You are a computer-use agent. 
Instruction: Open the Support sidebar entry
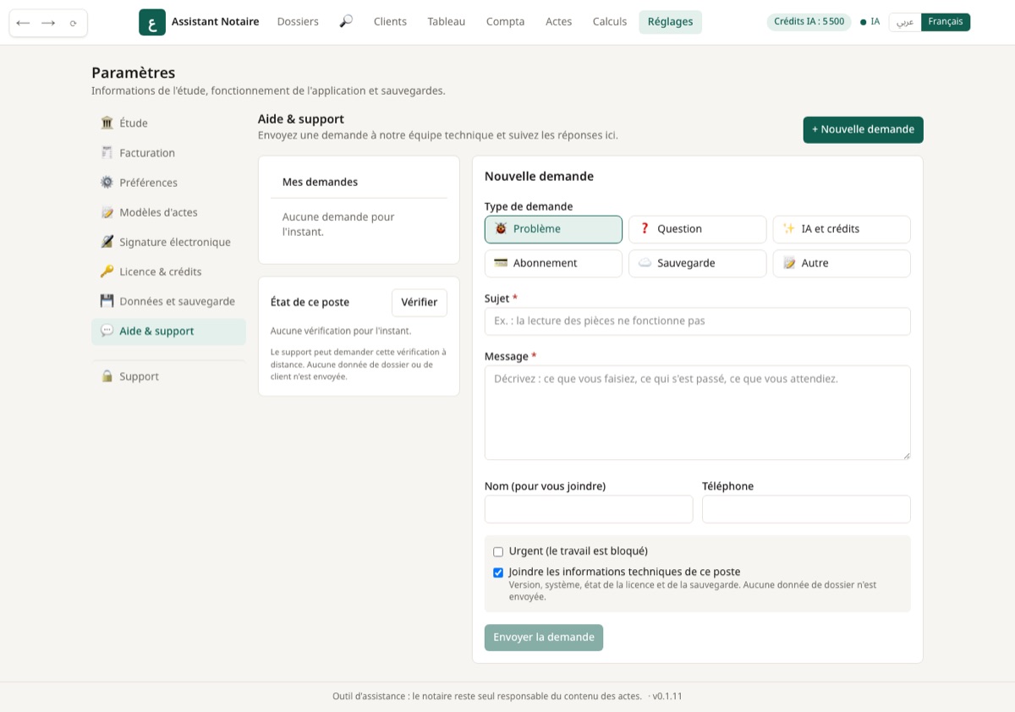[x=168, y=376]
